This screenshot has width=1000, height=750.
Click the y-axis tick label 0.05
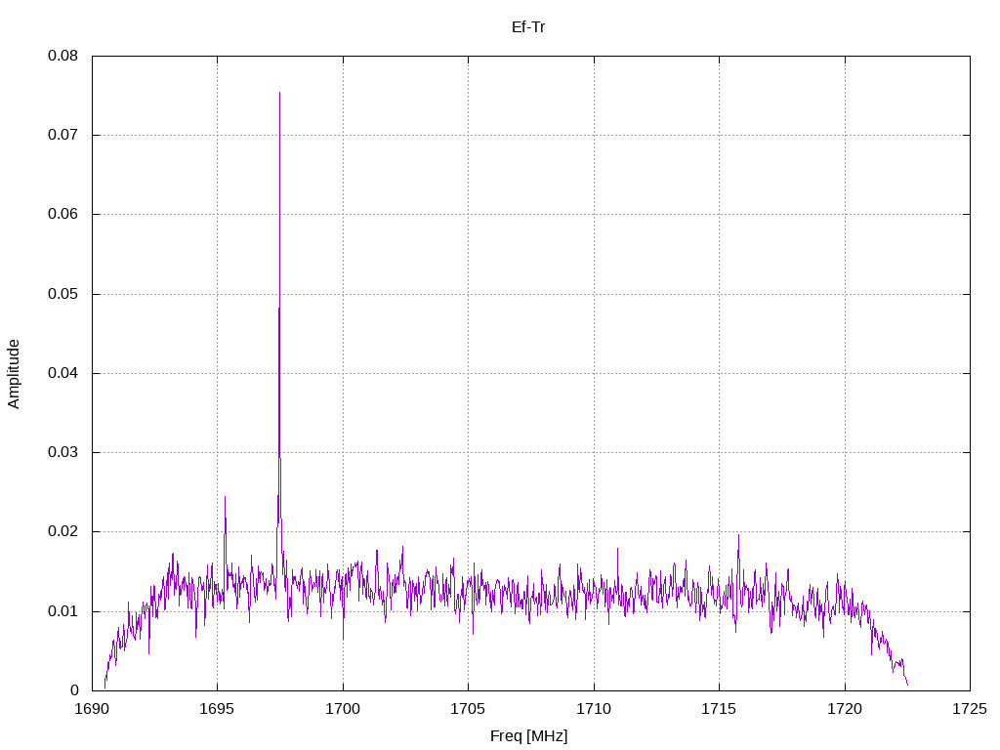click(62, 294)
